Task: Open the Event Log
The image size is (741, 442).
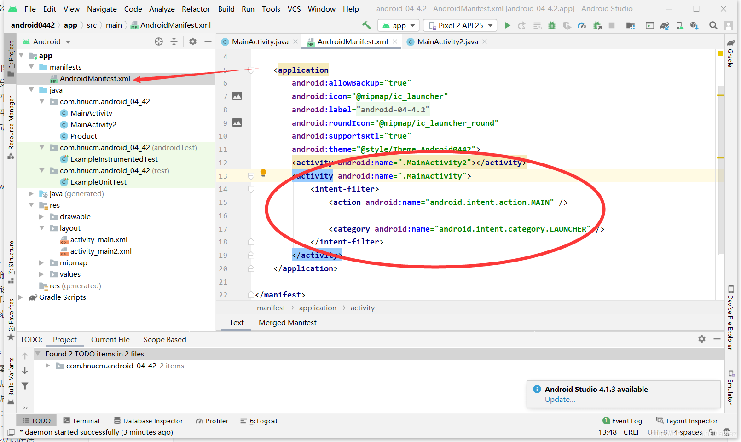Action: pyautogui.click(x=622, y=421)
